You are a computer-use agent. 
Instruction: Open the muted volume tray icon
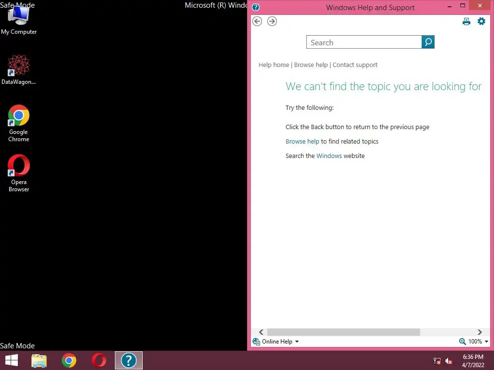(449, 361)
